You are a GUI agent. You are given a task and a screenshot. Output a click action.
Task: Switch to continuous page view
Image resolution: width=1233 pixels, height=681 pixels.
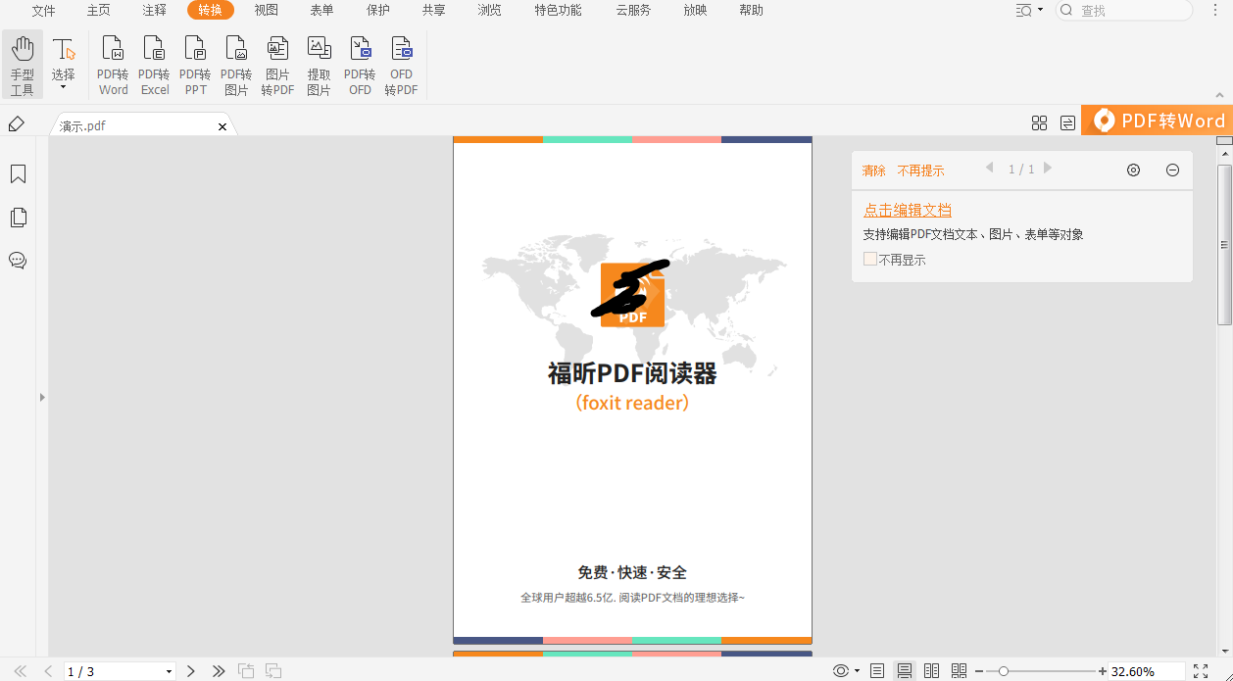click(905, 671)
